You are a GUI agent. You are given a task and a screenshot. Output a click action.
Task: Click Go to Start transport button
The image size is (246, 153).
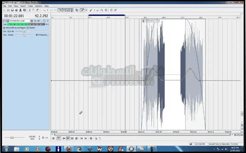coord(81,138)
